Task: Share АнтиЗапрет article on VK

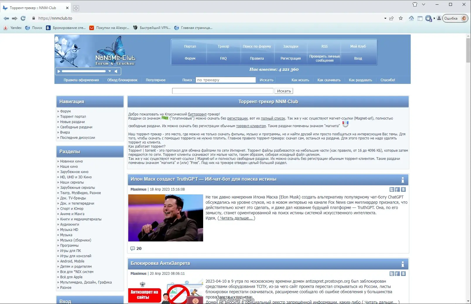Action: 403,274
